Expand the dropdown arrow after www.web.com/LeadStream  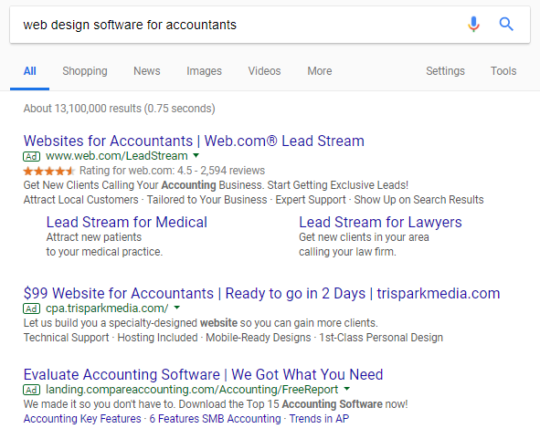pos(196,155)
